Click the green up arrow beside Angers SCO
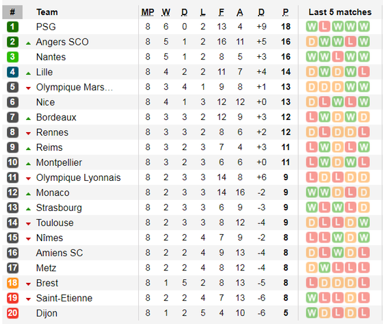The height and width of the screenshot is (324, 383). click(28, 43)
